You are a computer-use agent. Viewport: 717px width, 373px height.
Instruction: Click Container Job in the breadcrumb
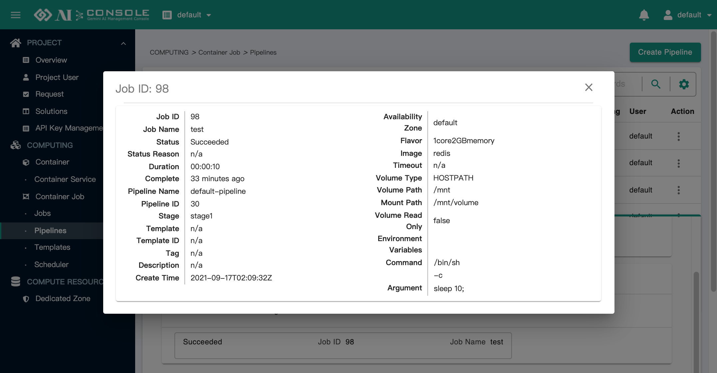219,52
